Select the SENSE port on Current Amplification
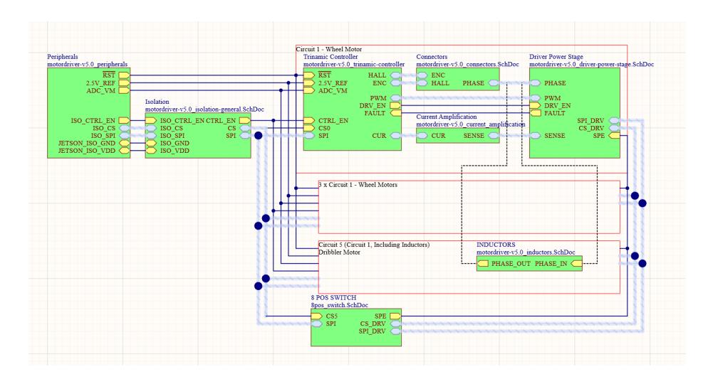This screenshot has height=379, width=708. [x=494, y=136]
